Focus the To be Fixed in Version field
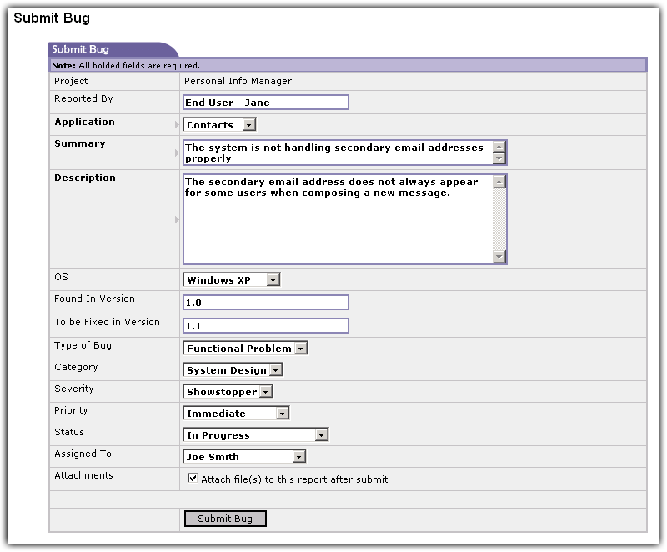667x552 pixels. pos(265,326)
